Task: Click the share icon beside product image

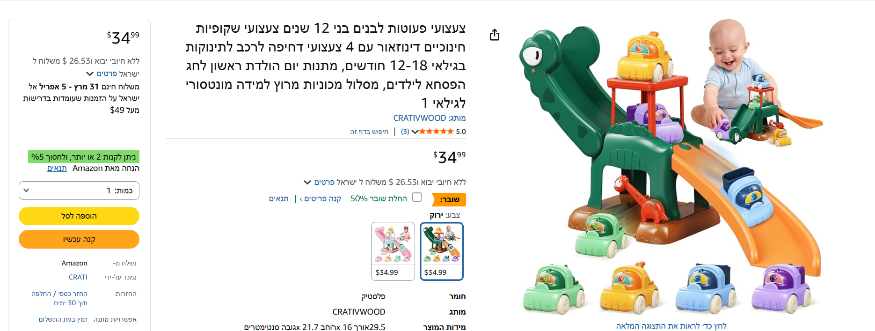Action: click(495, 35)
